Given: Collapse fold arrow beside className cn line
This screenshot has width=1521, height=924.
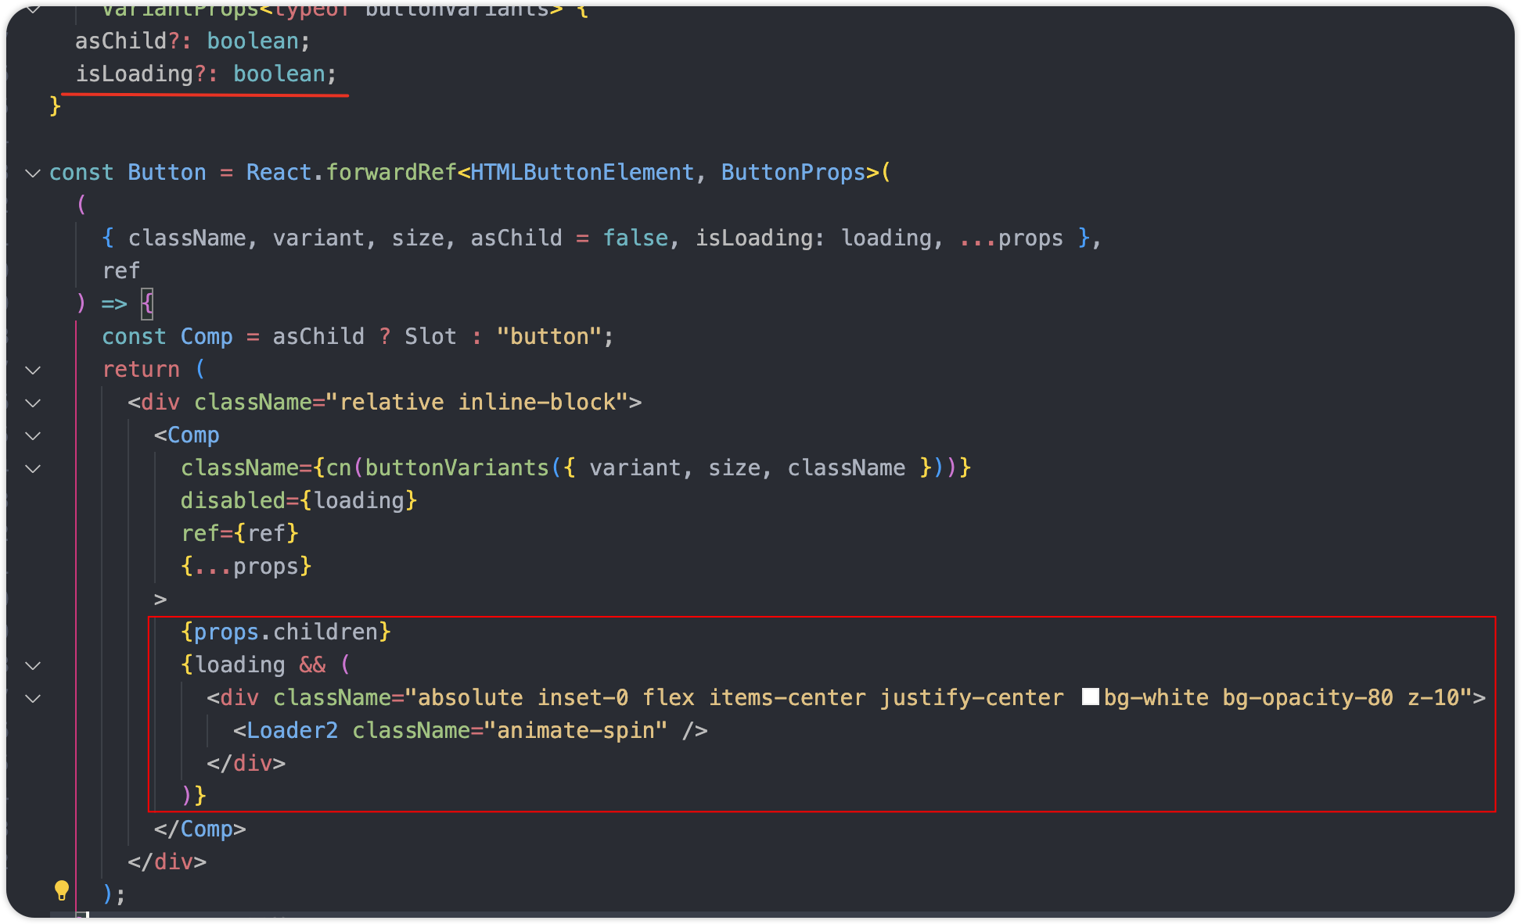Looking at the screenshot, I should coord(33,468).
